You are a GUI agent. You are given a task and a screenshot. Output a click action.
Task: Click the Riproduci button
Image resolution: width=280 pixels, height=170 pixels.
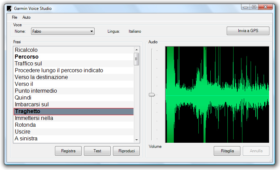pos(126,151)
